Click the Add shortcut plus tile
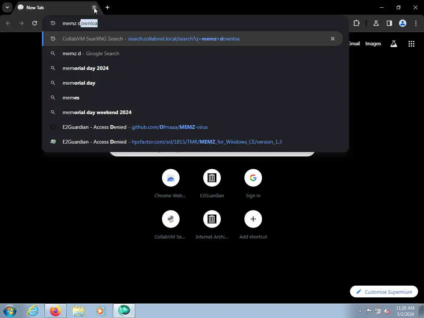Viewport: 424px width, 318px height. [x=253, y=225]
